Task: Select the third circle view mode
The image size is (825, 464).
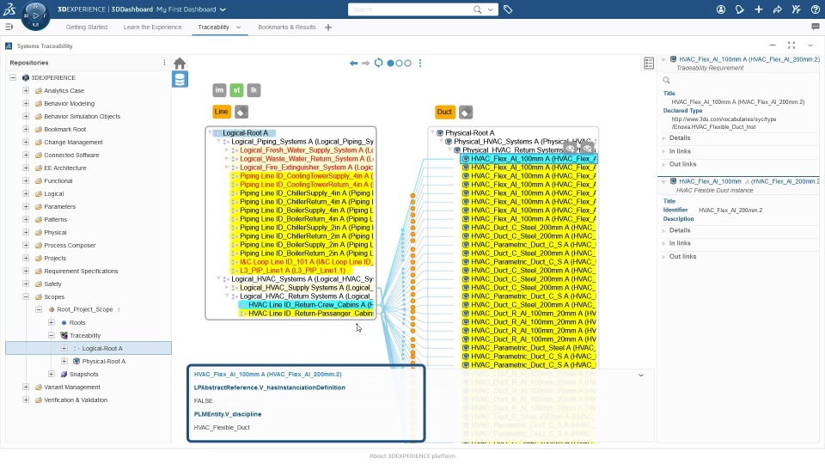Action: [x=407, y=63]
